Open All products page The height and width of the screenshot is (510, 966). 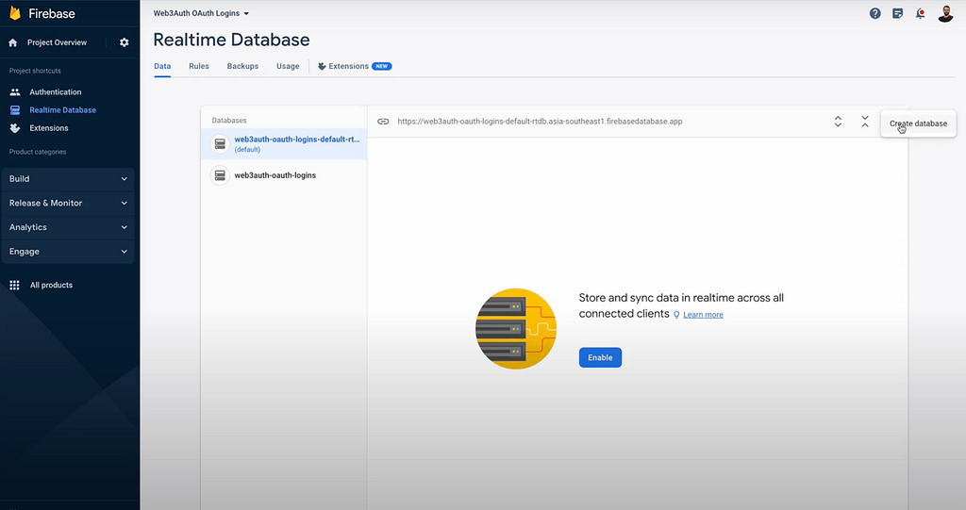click(51, 285)
